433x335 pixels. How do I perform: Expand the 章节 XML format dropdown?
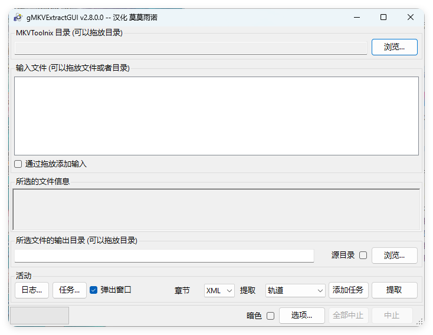pos(219,290)
